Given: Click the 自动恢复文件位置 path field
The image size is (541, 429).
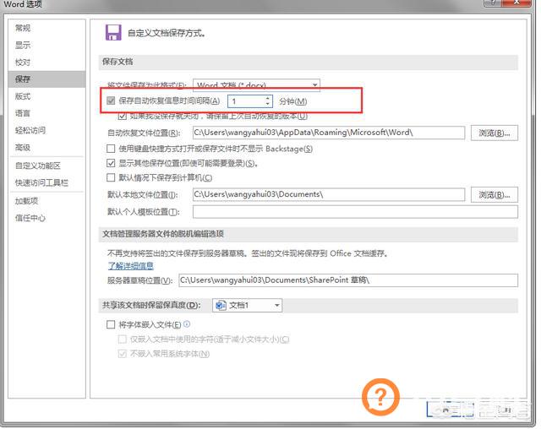Looking at the screenshot, I should pos(329,133).
